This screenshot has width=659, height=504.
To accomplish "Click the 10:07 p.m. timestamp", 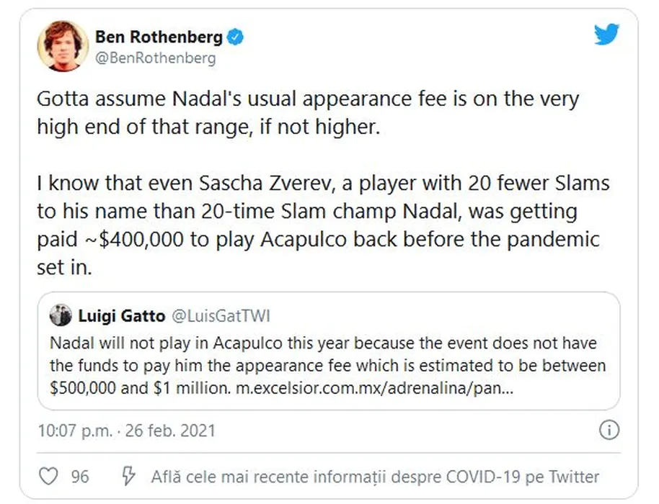I will tap(74, 431).
